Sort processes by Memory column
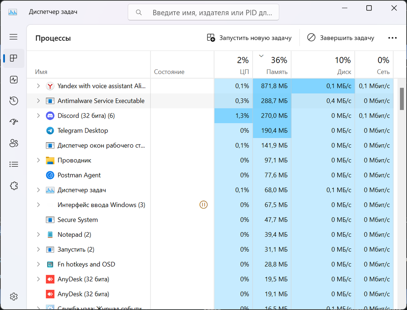 (x=272, y=65)
